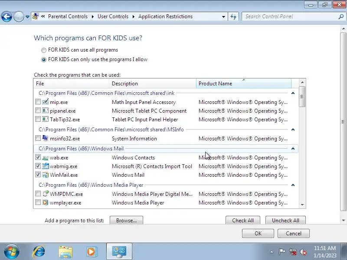Open the address bar history dropdown
The width and height of the screenshot is (347, 260).
pyautogui.click(x=223, y=16)
